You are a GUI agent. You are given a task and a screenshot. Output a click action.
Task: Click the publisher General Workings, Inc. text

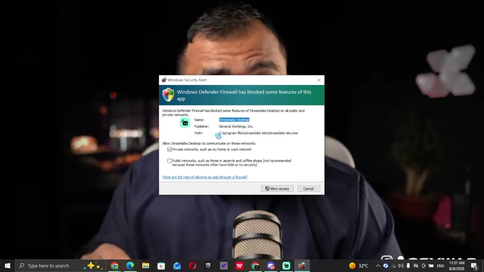(x=236, y=127)
